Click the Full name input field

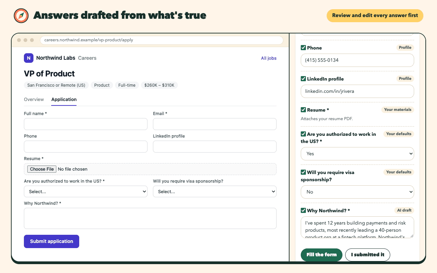pyautogui.click(x=86, y=124)
